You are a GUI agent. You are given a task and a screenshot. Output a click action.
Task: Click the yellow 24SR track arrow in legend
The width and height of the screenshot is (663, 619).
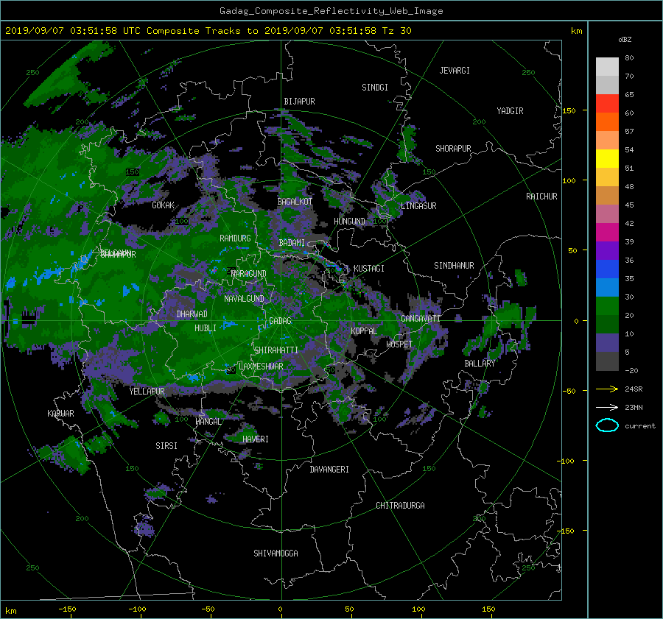(607, 389)
